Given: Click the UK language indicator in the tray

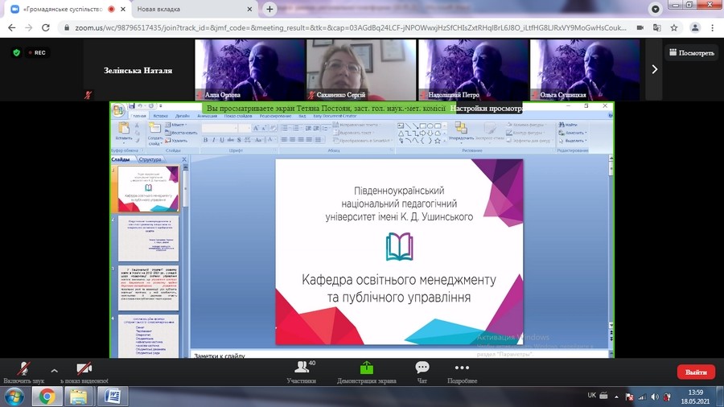Looking at the screenshot, I should [592, 396].
